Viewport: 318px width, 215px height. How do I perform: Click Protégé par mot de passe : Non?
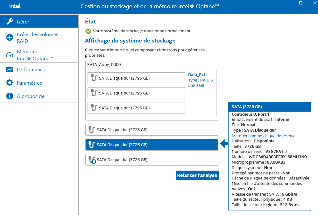coord(261,173)
